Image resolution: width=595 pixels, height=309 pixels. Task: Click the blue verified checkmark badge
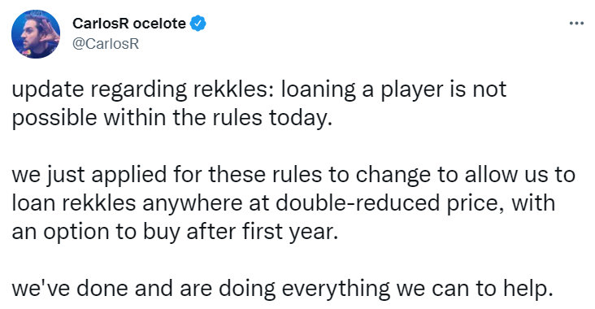pyautogui.click(x=198, y=24)
